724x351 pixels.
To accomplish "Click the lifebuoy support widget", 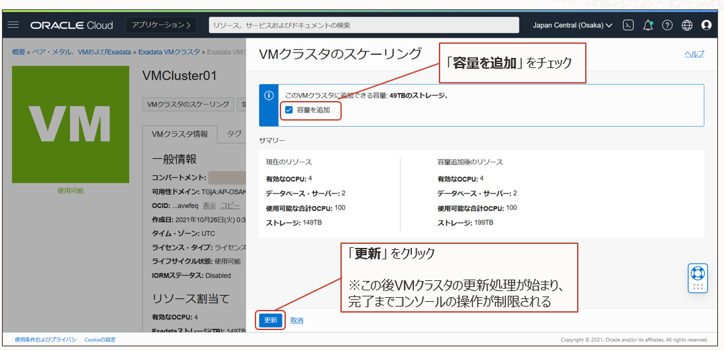I will tap(698, 278).
